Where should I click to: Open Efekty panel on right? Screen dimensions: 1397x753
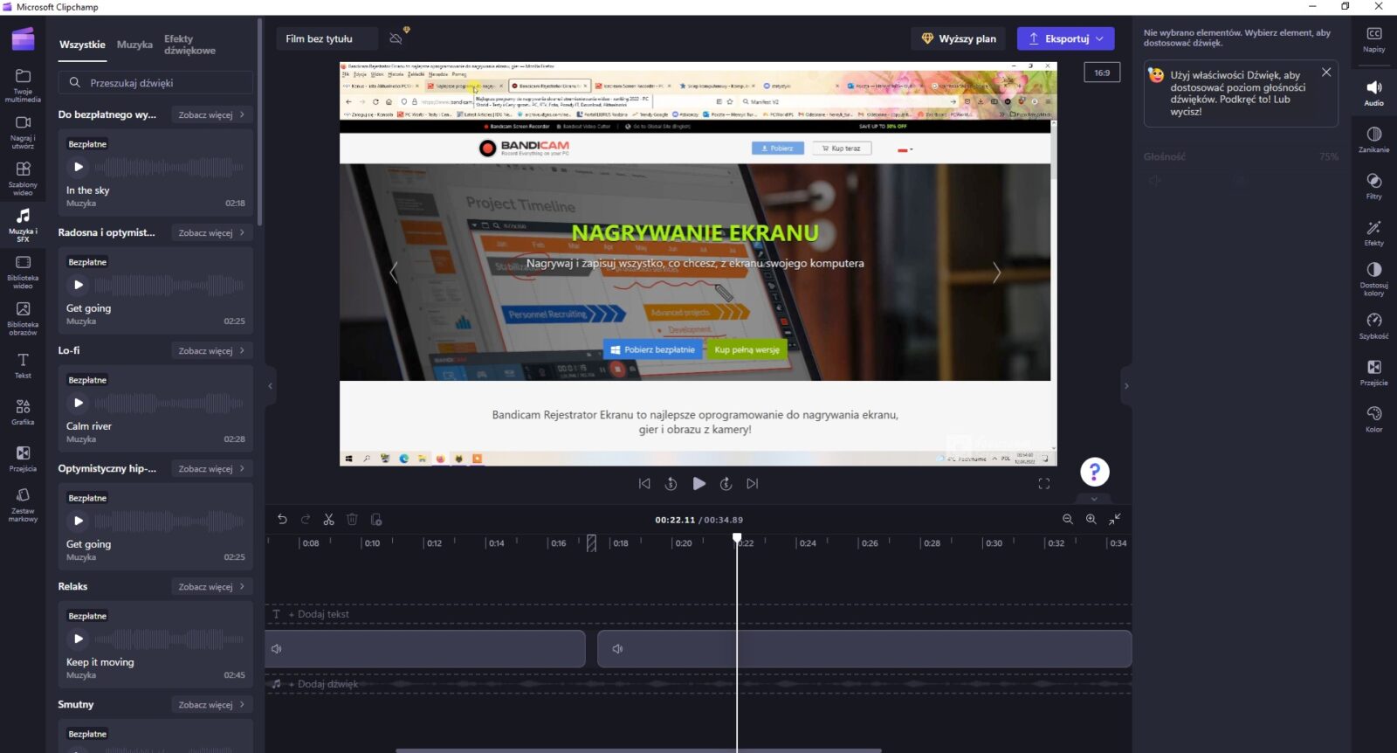[1373, 233]
